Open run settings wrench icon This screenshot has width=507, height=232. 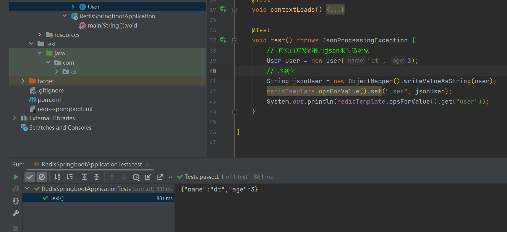point(16,213)
